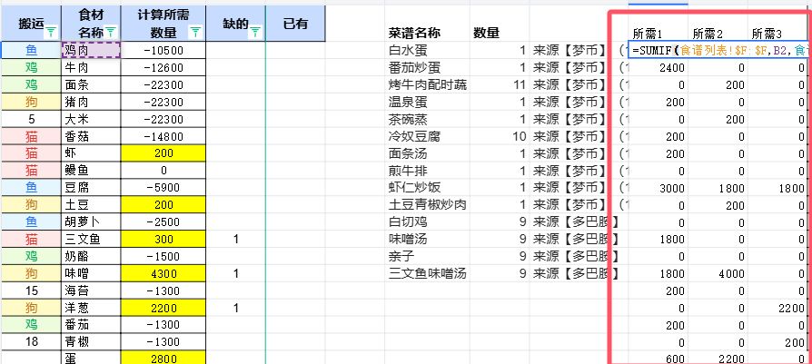Click the 4000 value under 所需2

pyautogui.click(x=718, y=273)
